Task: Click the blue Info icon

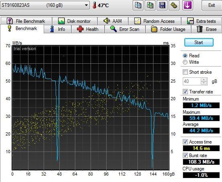Action: coord(52,29)
